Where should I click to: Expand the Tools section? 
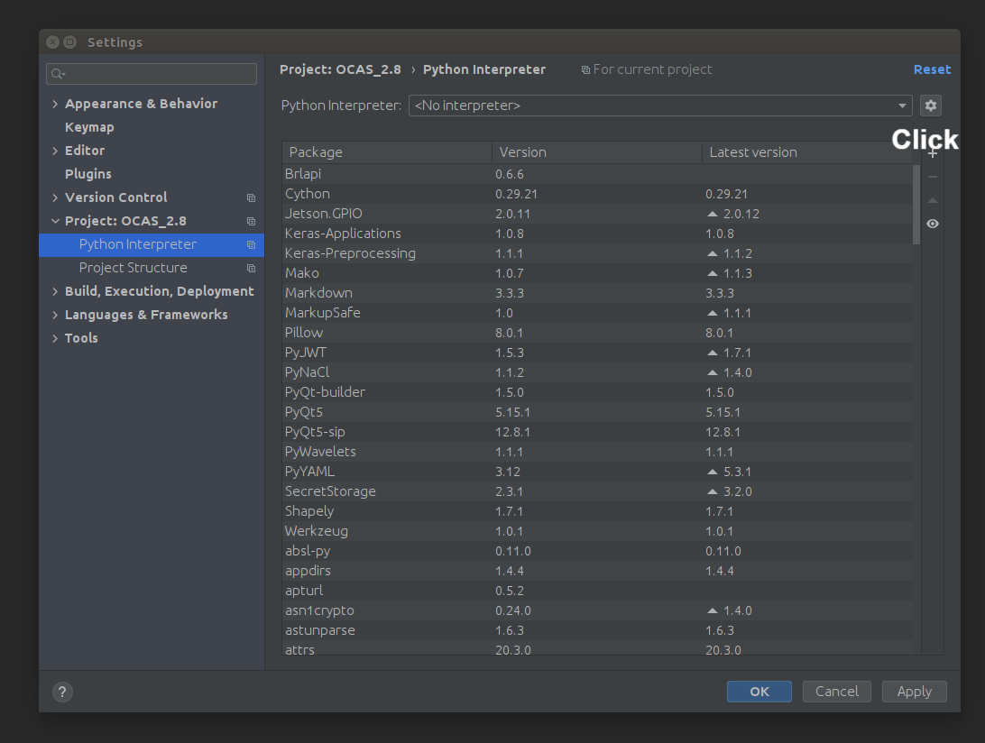(x=55, y=338)
